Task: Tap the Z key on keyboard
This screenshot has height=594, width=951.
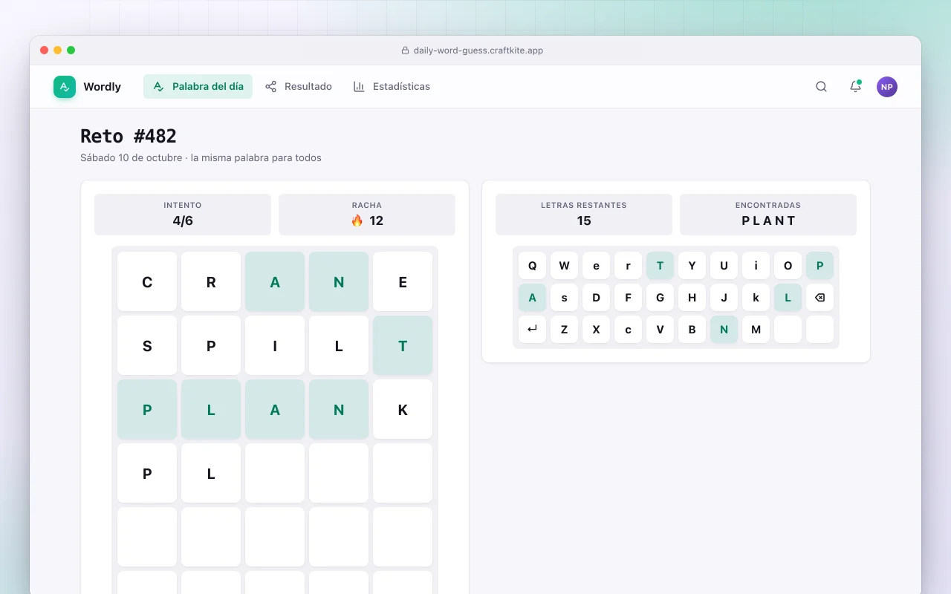Action: (564, 330)
